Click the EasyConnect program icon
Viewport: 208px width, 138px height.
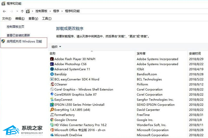[x=52, y=100]
